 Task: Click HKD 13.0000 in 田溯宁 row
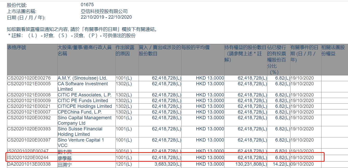click(x=210, y=164)
